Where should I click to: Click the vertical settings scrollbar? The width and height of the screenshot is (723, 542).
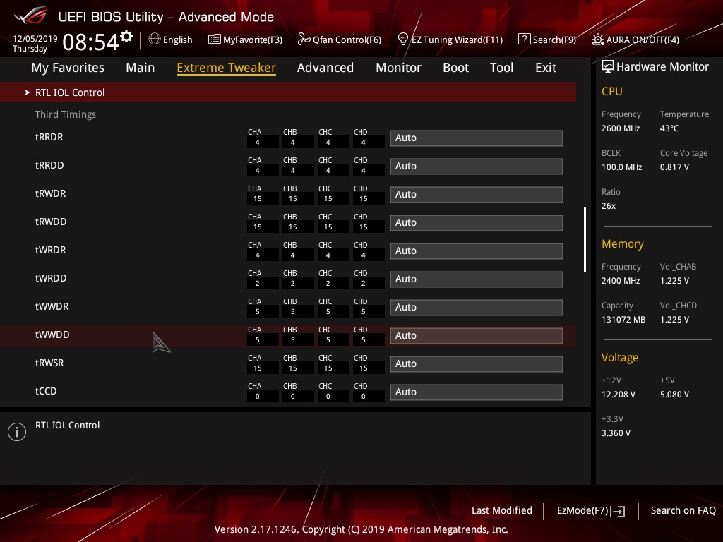[x=585, y=240]
